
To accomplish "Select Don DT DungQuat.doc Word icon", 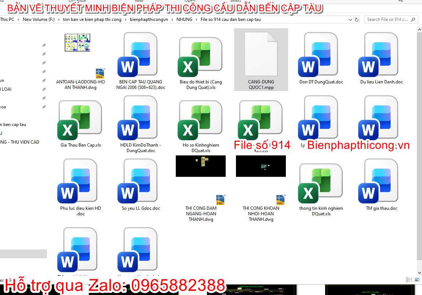I will click(x=318, y=55).
